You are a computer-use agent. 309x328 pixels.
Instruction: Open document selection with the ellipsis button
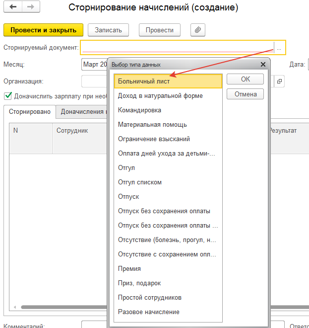click(x=279, y=48)
